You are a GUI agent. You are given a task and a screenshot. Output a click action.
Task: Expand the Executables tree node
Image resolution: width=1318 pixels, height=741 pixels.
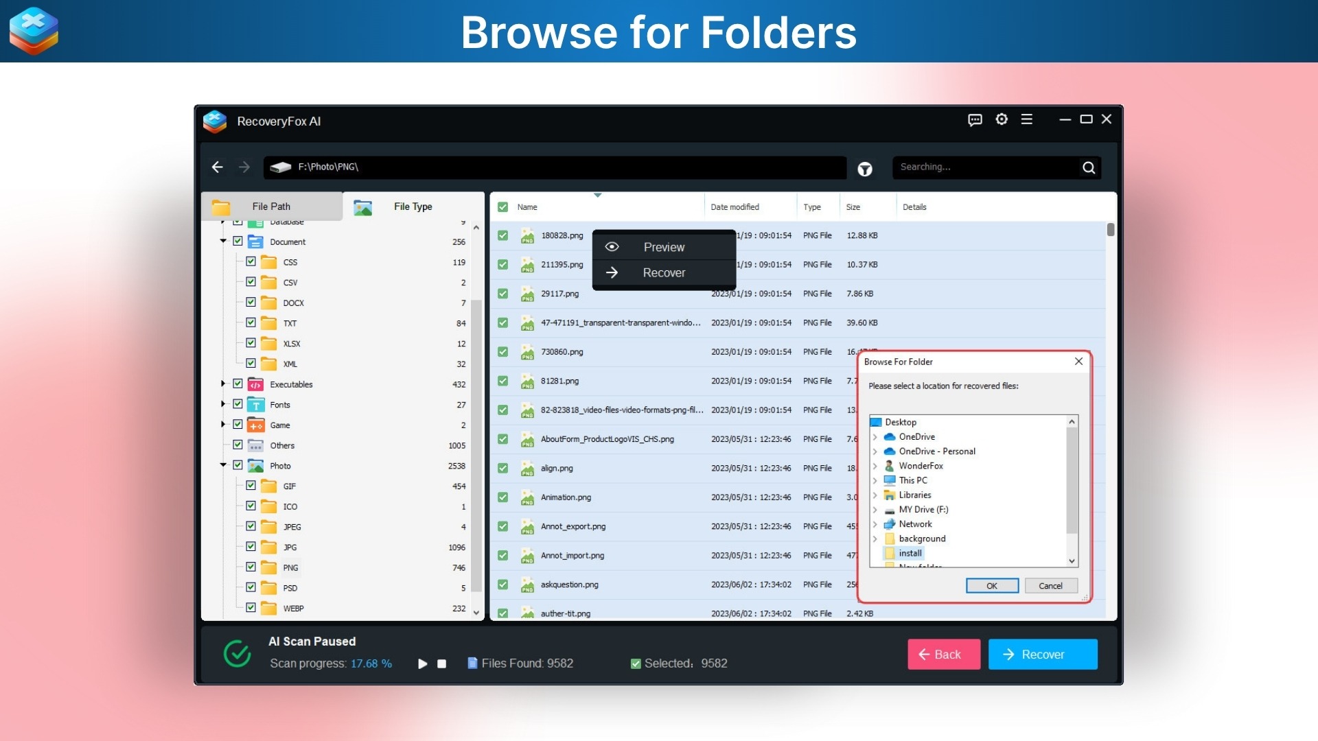pyautogui.click(x=222, y=384)
